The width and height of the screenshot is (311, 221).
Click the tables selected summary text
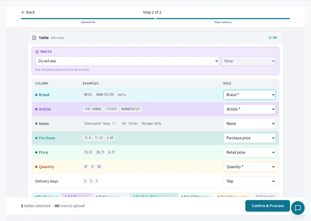(x=53, y=206)
